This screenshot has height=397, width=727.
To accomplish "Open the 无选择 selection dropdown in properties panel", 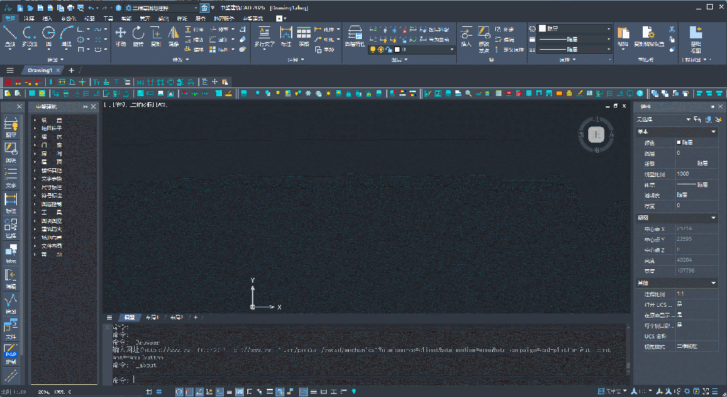I will click(x=664, y=120).
